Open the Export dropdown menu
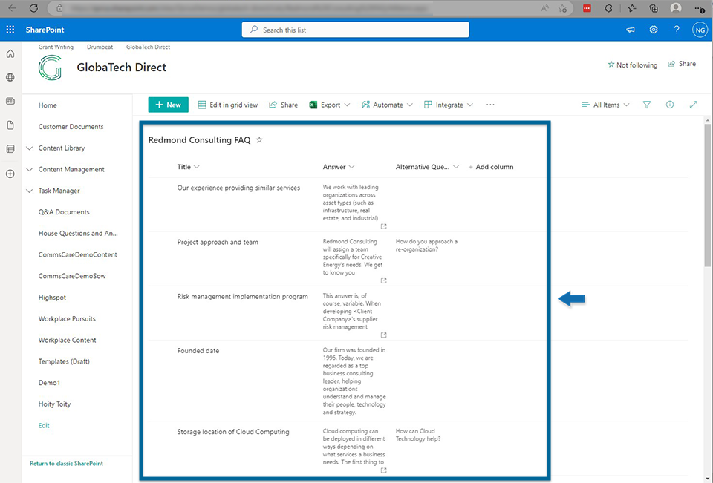 [x=330, y=105]
